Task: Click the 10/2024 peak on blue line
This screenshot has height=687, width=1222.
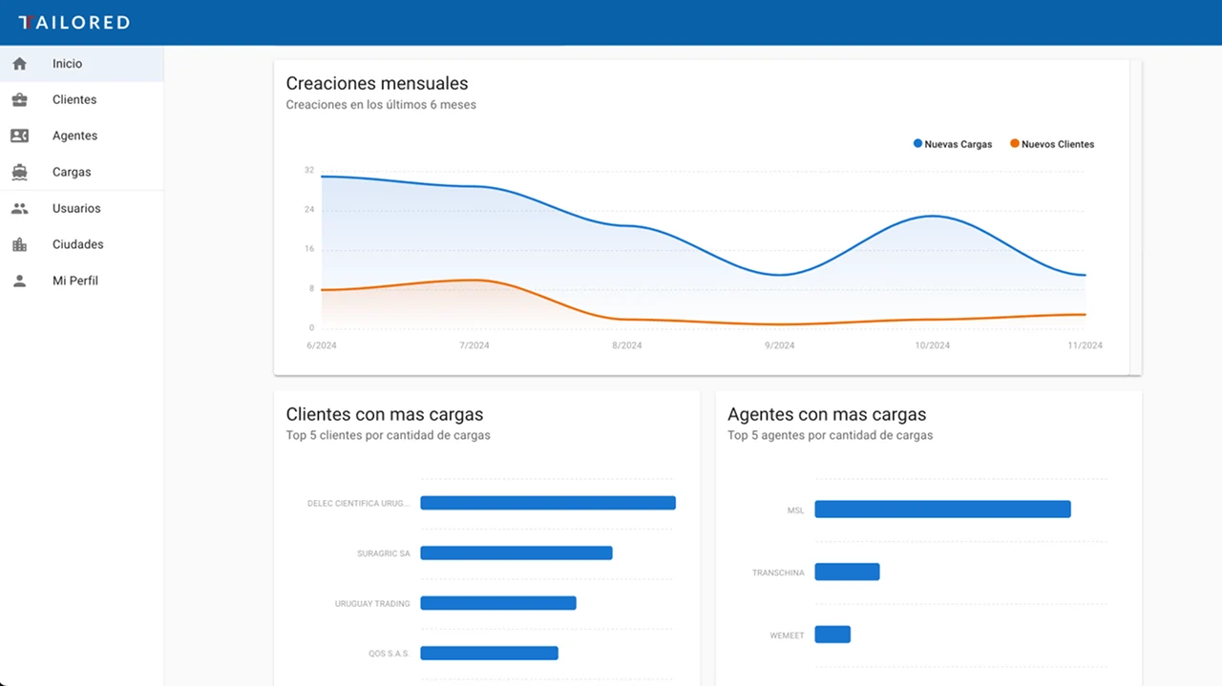Action: pos(933,216)
